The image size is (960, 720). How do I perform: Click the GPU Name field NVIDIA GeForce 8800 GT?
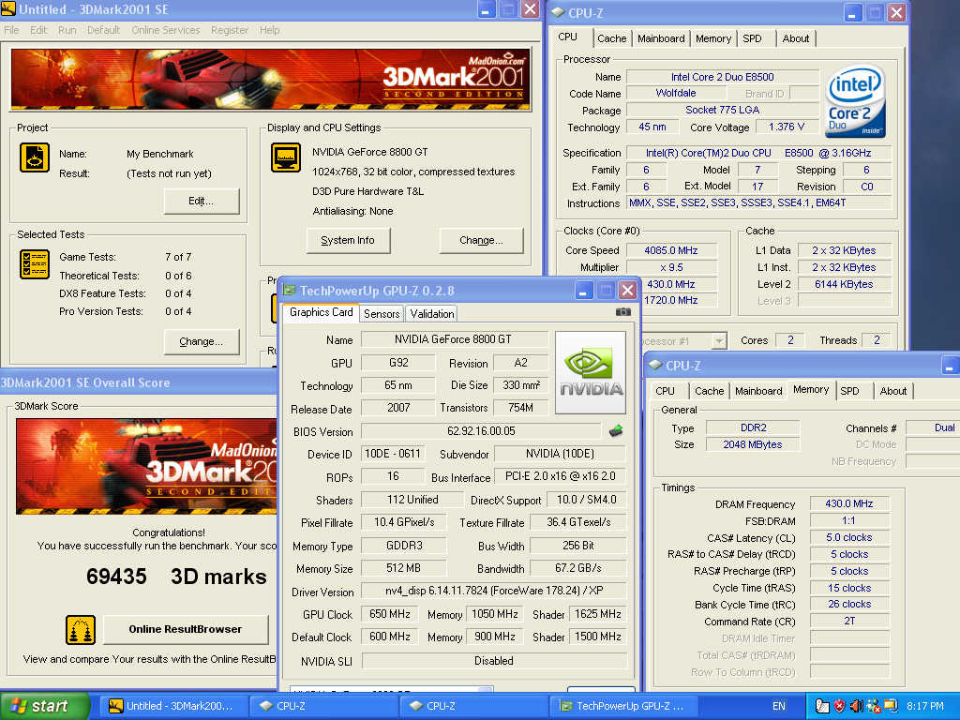click(454, 339)
